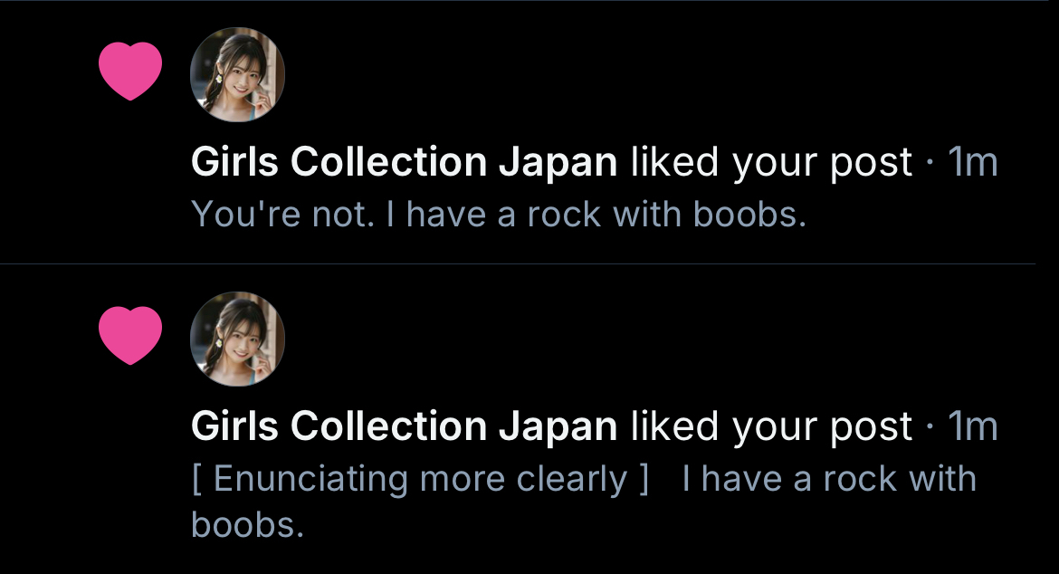Click "I have a rock with boobs." in first preview

(605, 215)
